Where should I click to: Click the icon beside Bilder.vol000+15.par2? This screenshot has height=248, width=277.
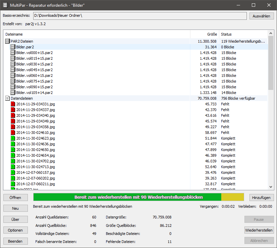[13, 53]
